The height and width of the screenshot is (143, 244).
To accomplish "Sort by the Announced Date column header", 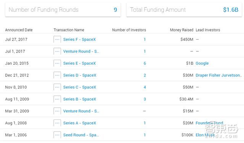I will tap(19, 30).
